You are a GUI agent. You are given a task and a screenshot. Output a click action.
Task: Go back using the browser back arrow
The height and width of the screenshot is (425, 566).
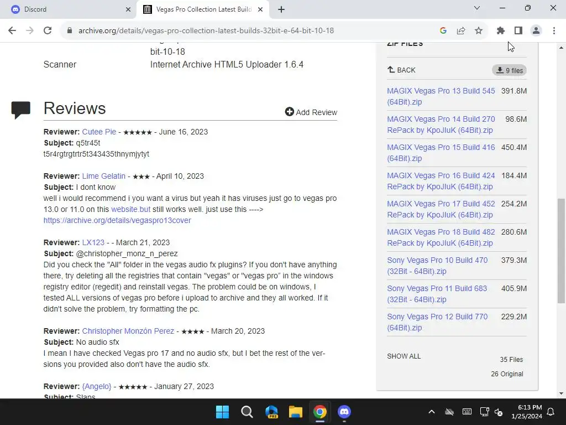(x=12, y=30)
